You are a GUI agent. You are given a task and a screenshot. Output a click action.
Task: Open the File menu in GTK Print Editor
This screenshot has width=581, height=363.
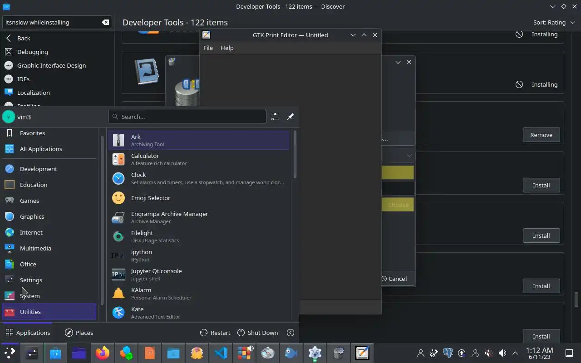pos(208,48)
